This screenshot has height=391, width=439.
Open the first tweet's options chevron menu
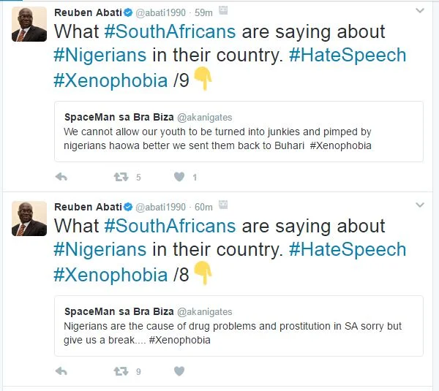pos(419,12)
